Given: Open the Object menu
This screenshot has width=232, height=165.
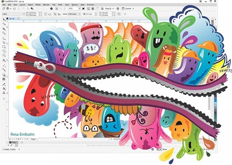Looking at the screenshot, I should (x=30, y=5).
